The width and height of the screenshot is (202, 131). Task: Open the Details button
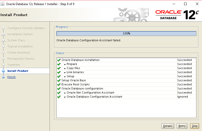click(168, 126)
